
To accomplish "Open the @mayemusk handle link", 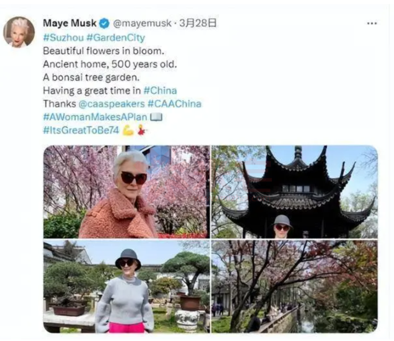I will 142,23.
